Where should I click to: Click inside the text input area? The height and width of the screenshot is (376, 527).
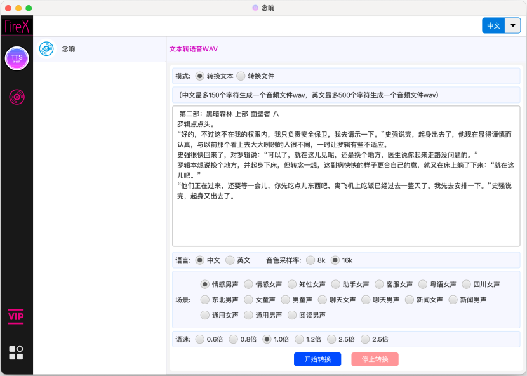click(x=346, y=222)
